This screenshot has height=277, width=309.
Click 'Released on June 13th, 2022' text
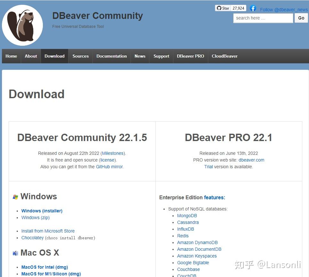(229, 153)
